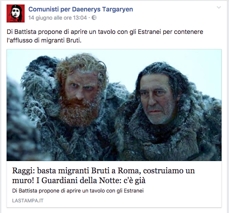
Task: Open the 14 giugno alle ore 13:04 timestamp
Action: coord(57,18)
